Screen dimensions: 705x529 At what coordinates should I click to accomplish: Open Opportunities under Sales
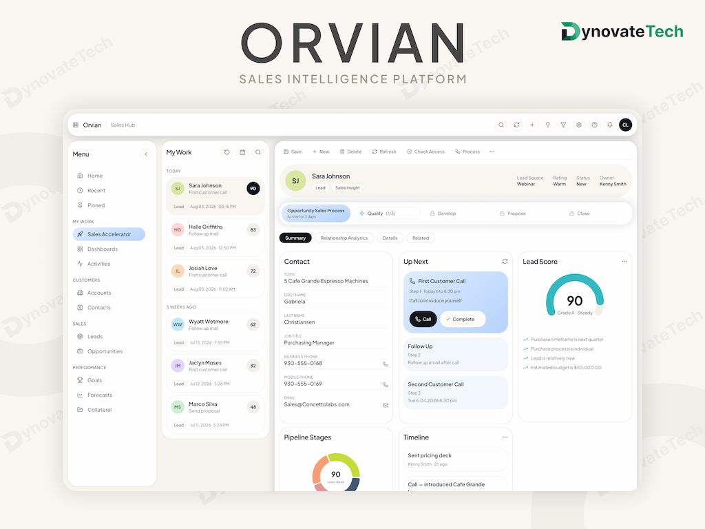pos(109,351)
